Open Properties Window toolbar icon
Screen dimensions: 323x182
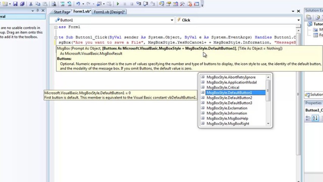tap(168, 4)
